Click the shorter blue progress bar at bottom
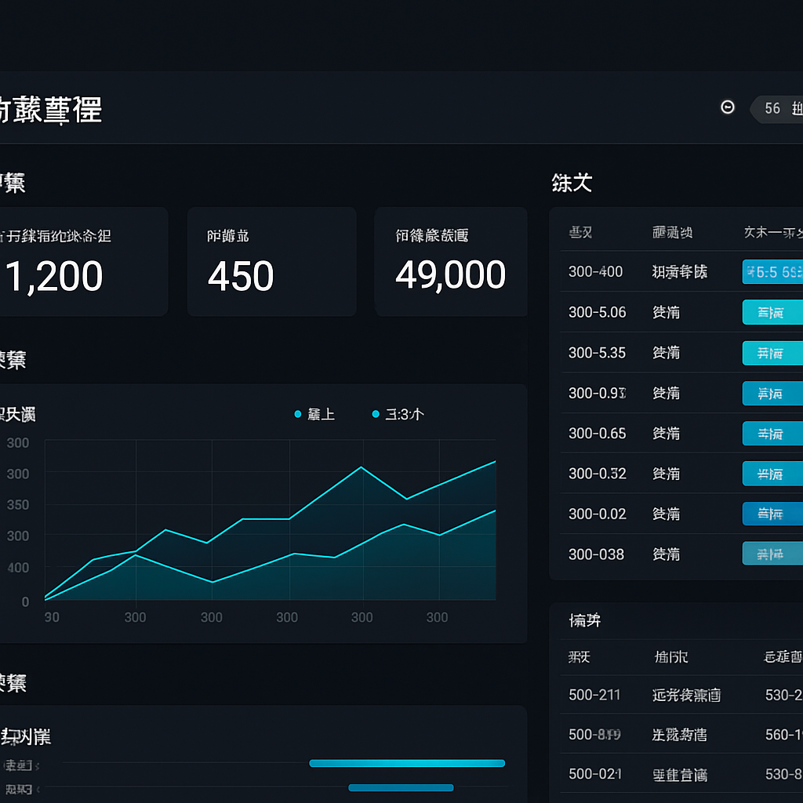Image resolution: width=803 pixels, height=803 pixels. [401, 787]
